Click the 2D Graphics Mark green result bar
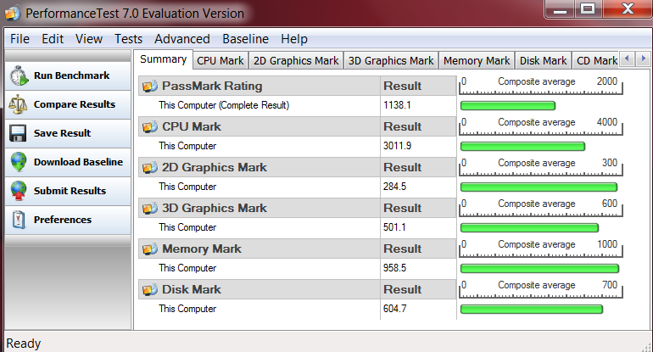 [x=539, y=187]
